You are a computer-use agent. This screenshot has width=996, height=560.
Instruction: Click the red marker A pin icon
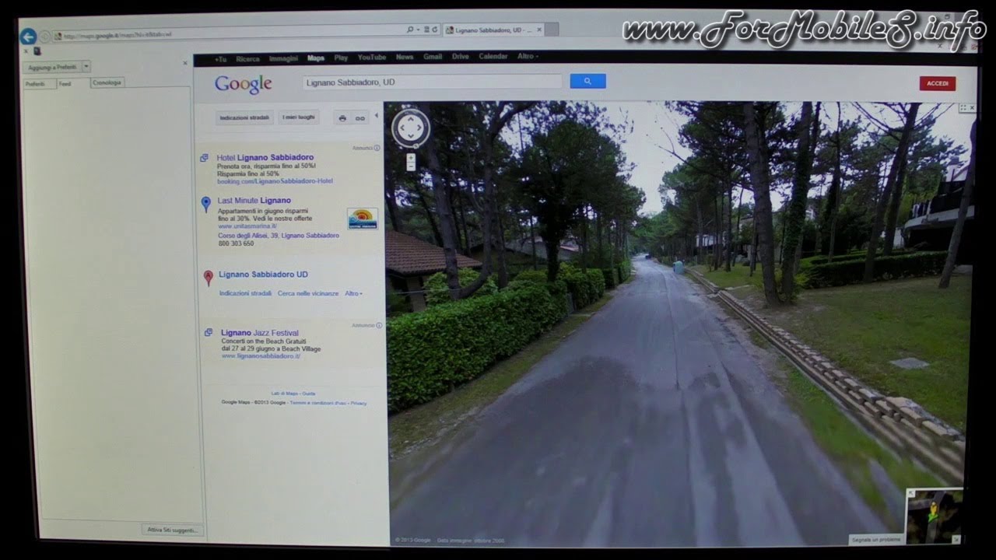pos(208,278)
